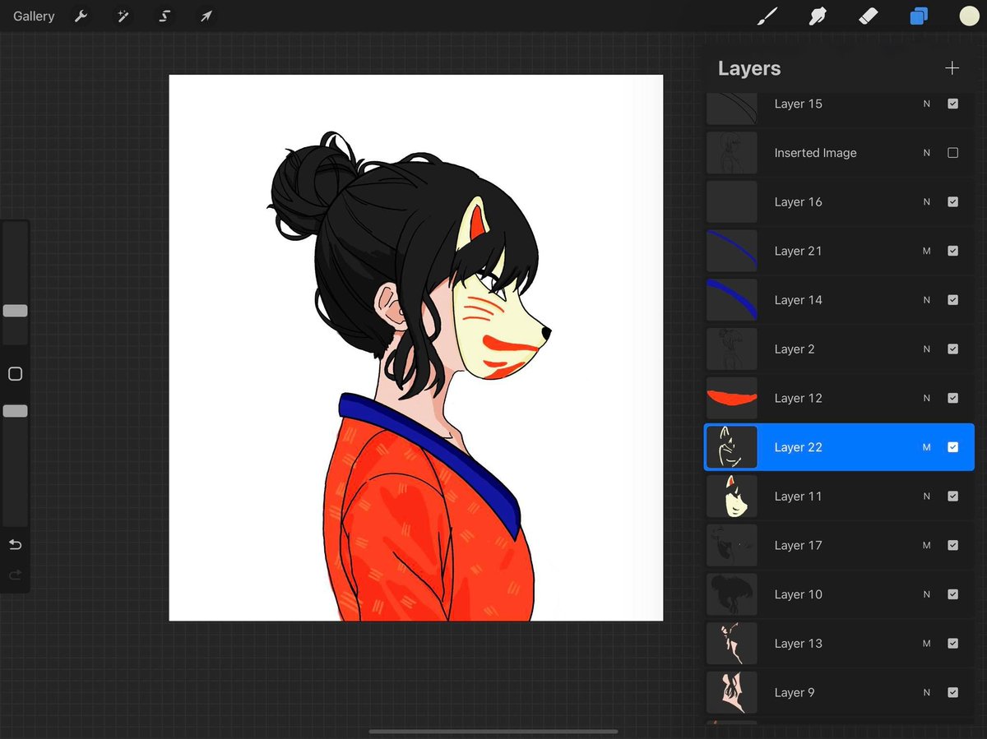Adjust the brush opacity slider

15,410
